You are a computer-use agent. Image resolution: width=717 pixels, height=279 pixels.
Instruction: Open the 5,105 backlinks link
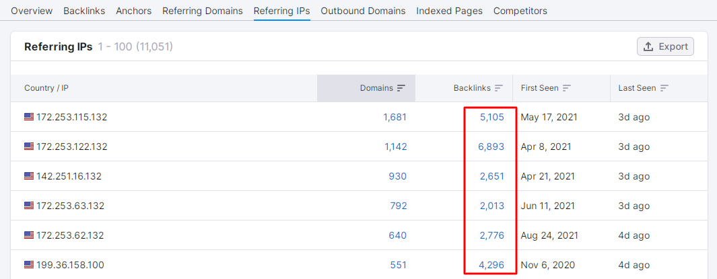[492, 118]
